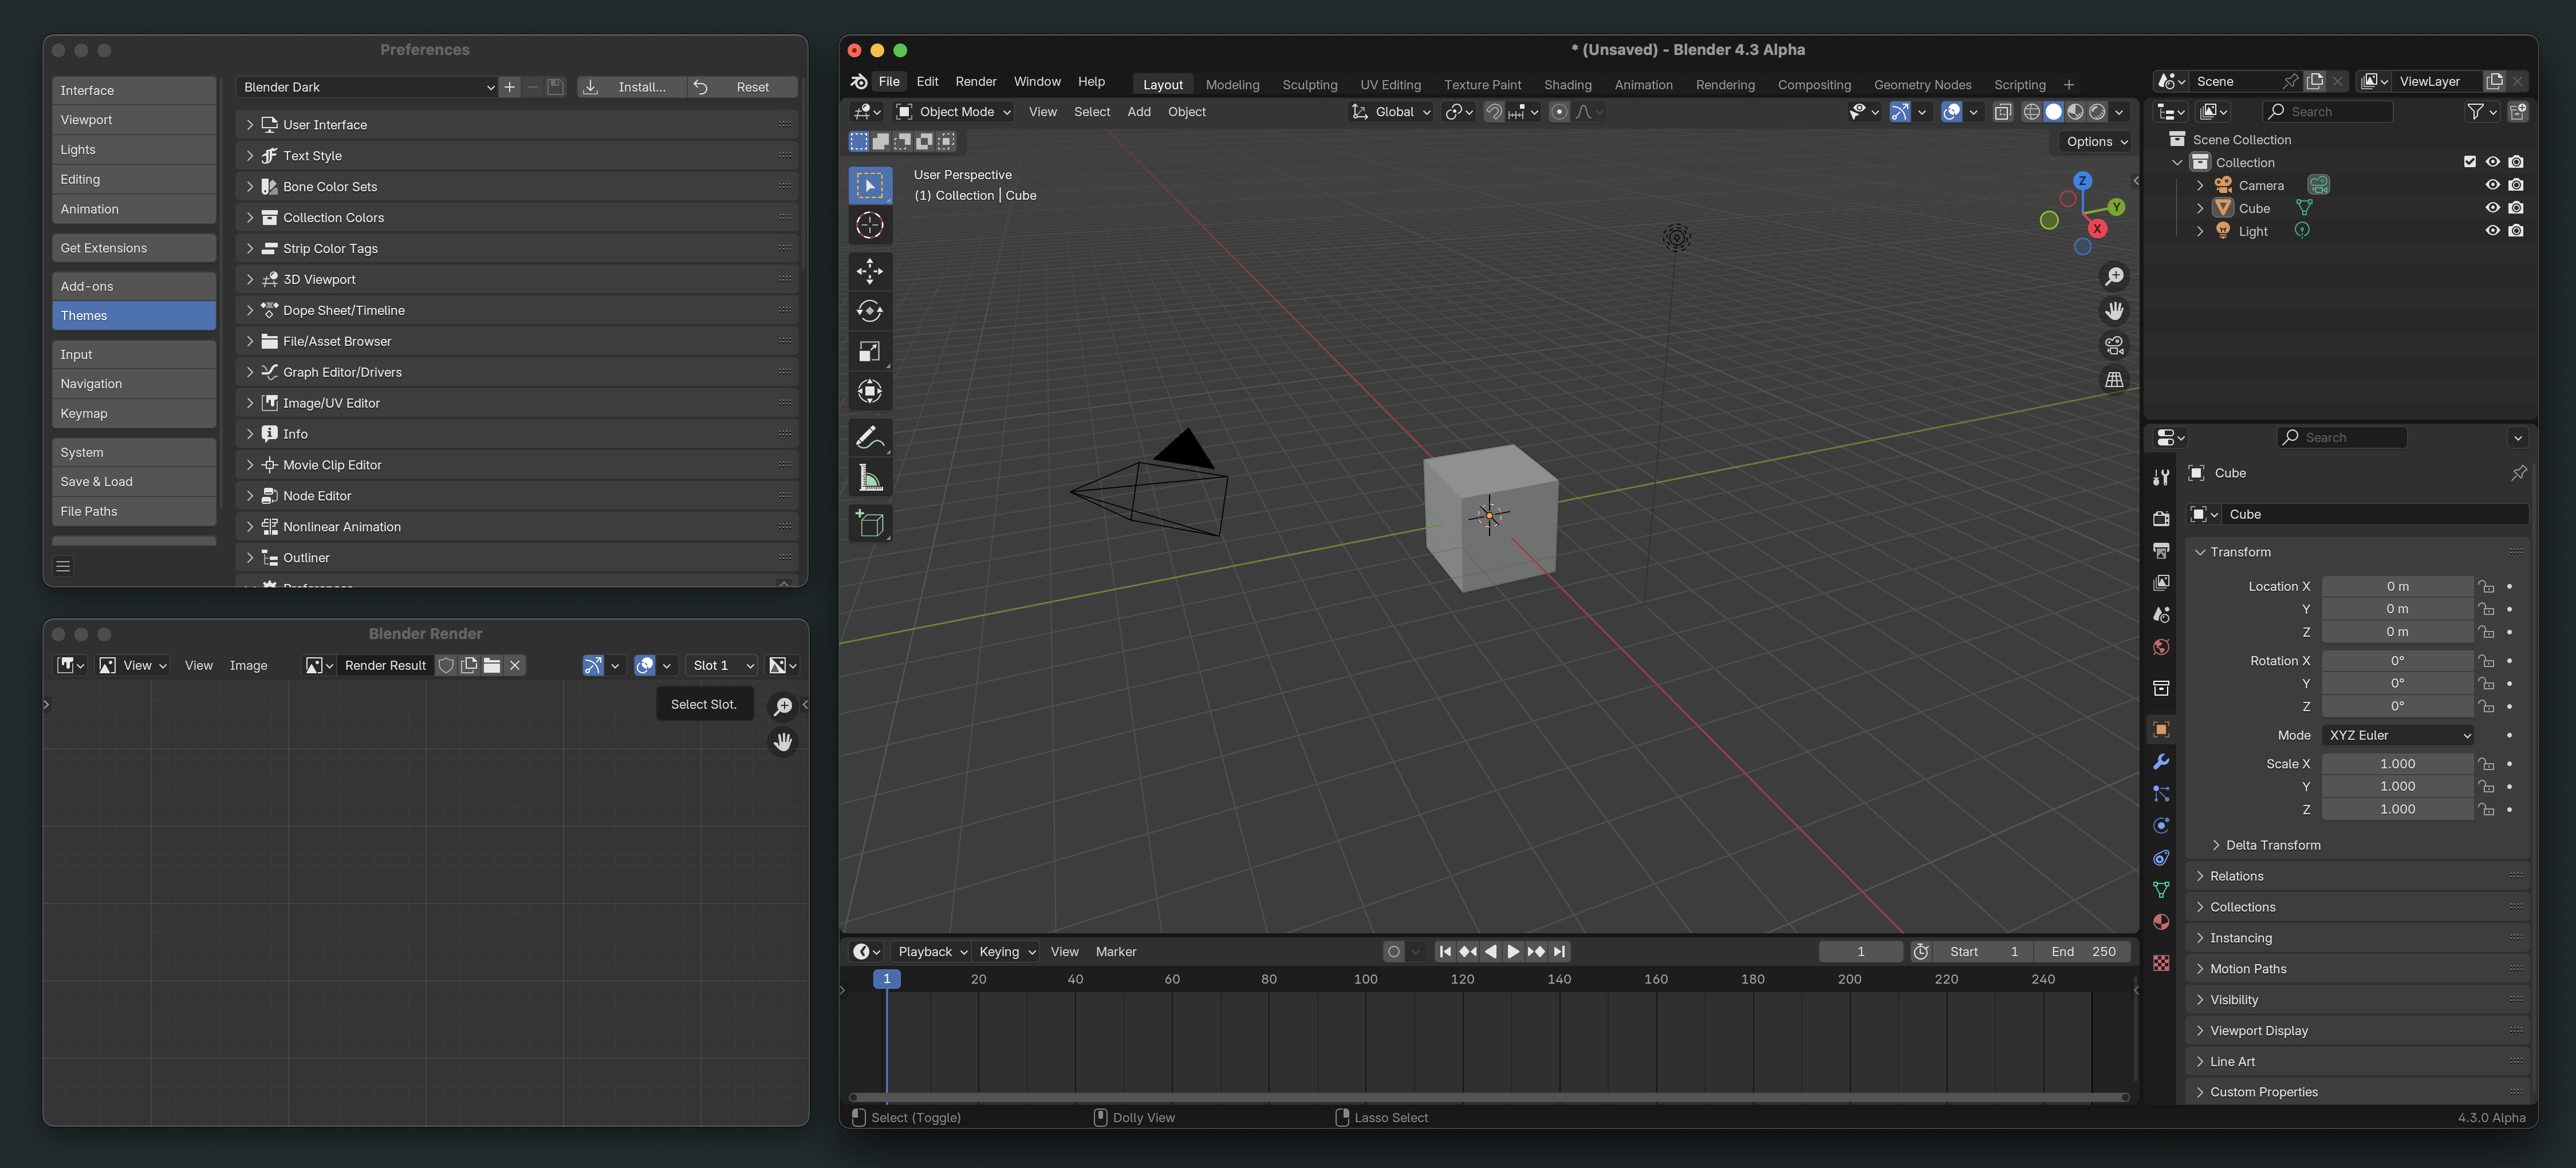Disable Cube in renders camera icon
The width and height of the screenshot is (2576, 1168).
point(2516,208)
